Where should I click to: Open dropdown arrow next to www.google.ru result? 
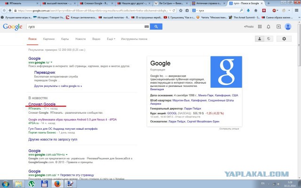click(x=51, y=63)
